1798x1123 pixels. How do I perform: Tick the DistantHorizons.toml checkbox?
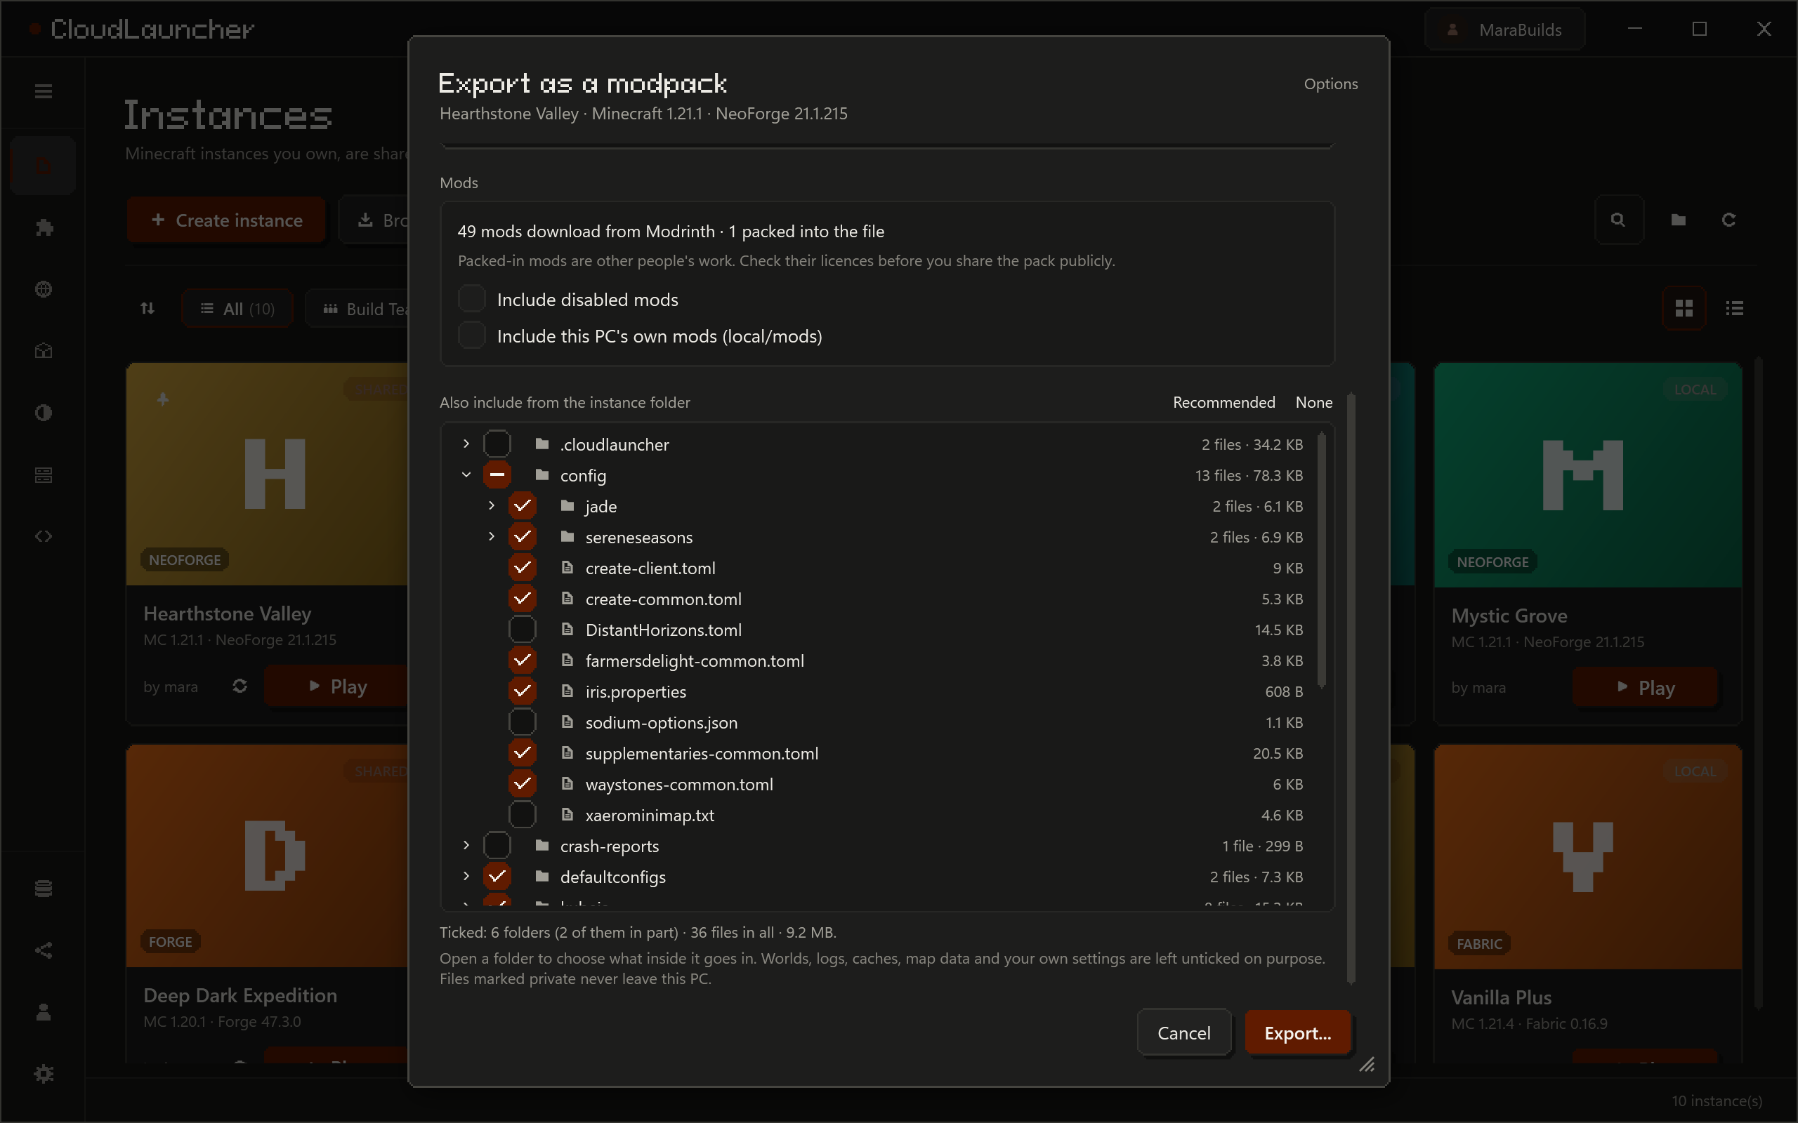click(523, 629)
